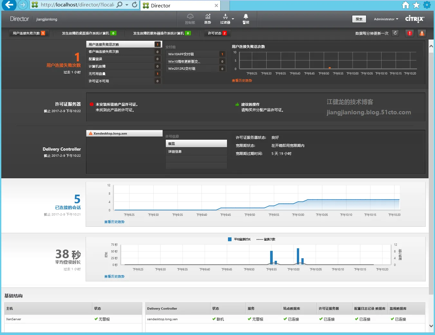
Task: Click Xendesktop.long.xen controller tab
Action: tap(124, 133)
